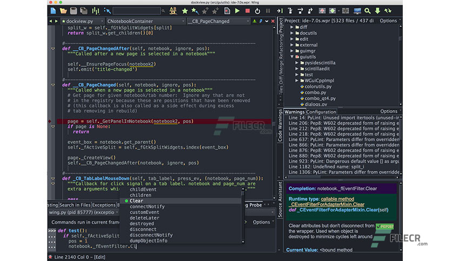Follow the 'callable method' runtime type link
Image resolution: width=452 pixels, height=261 pixels.
(x=337, y=199)
